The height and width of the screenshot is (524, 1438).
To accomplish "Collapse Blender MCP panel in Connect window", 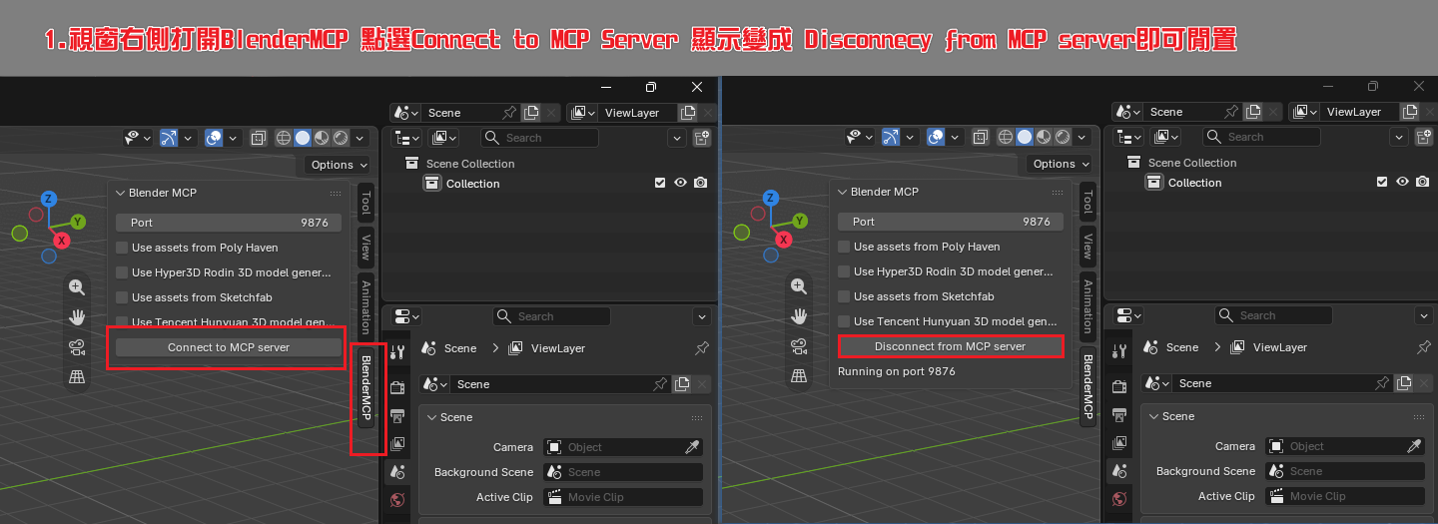I will tap(121, 193).
